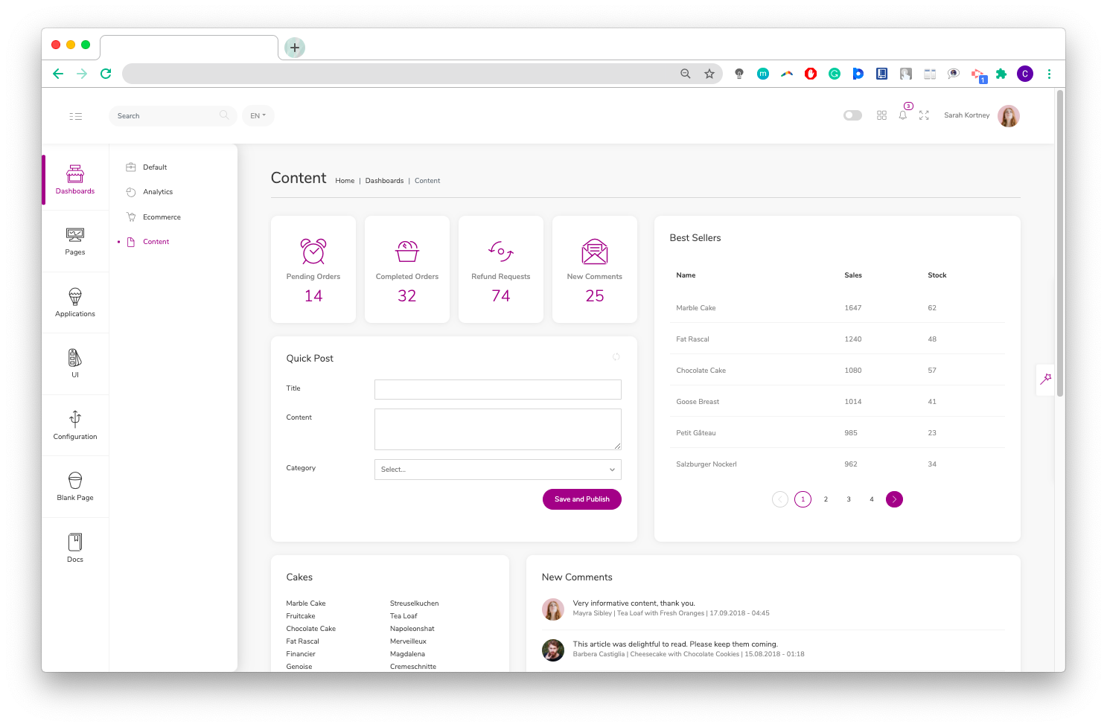Screen dimensions: 1107x727
Task: Click the Save and Publish button
Action: pos(582,499)
